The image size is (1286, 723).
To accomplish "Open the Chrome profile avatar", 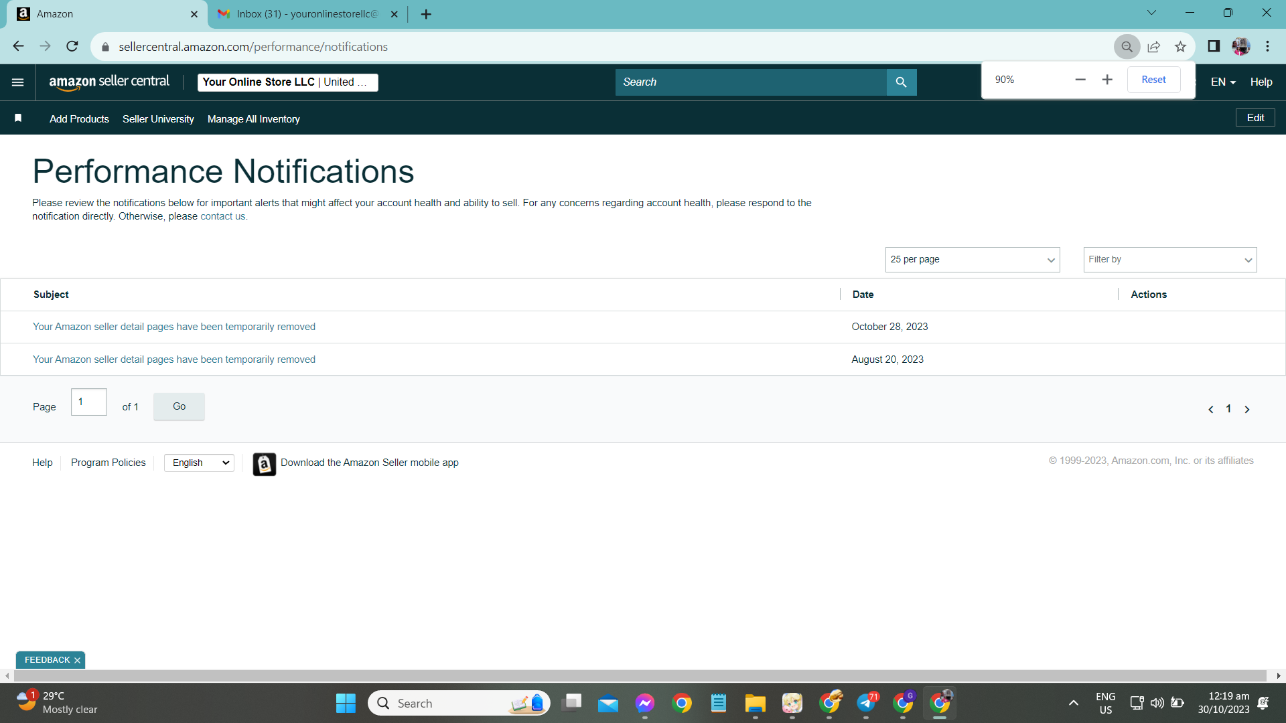I will 1241,46.
